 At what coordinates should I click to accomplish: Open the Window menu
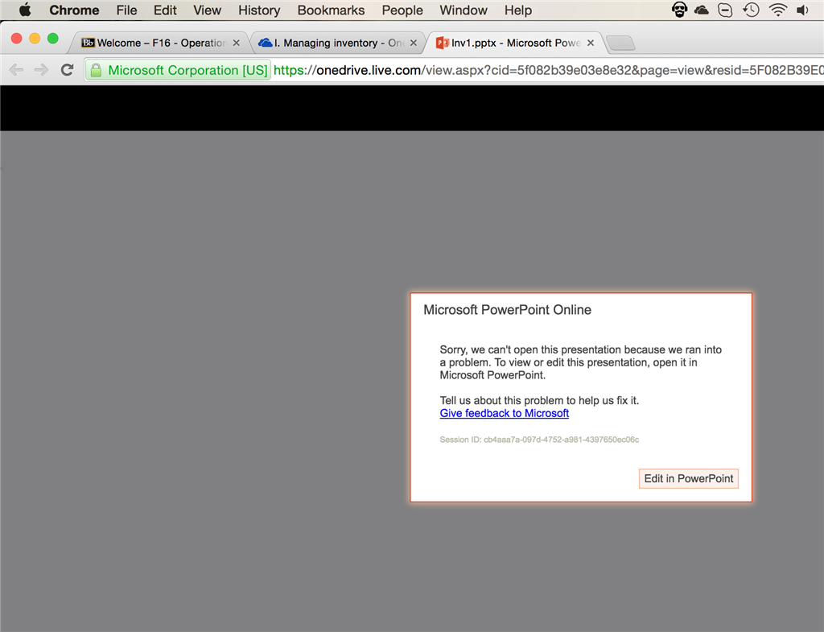click(x=463, y=10)
